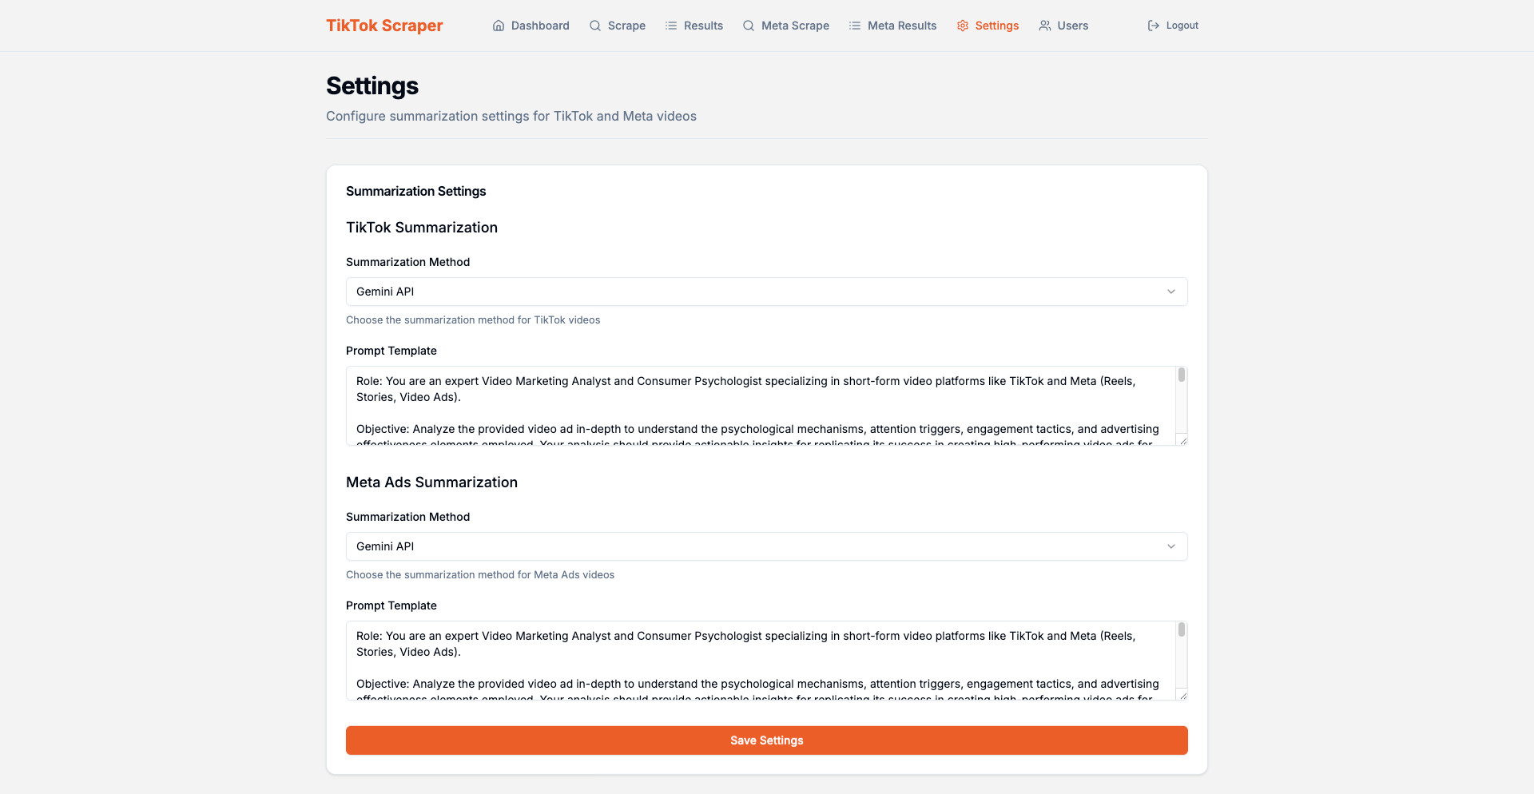Click the Meta Ads prompt template scrollbar
Viewport: 1534px width, 794px height.
(1182, 630)
